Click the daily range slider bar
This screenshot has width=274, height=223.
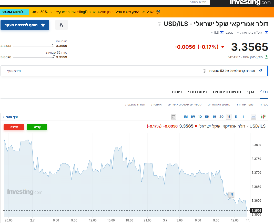[x=33, y=46]
